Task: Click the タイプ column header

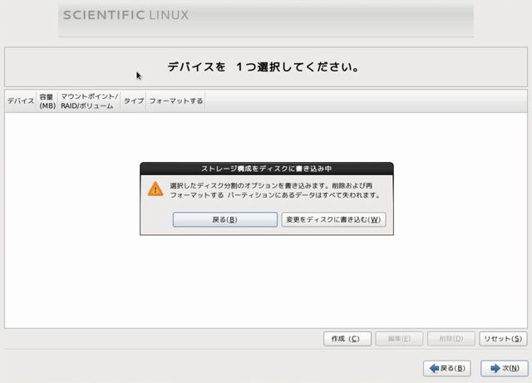Action: (x=133, y=101)
